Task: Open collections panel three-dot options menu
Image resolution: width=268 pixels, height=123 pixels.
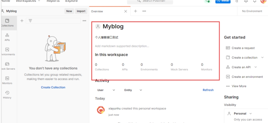Action: [x=84, y=21]
